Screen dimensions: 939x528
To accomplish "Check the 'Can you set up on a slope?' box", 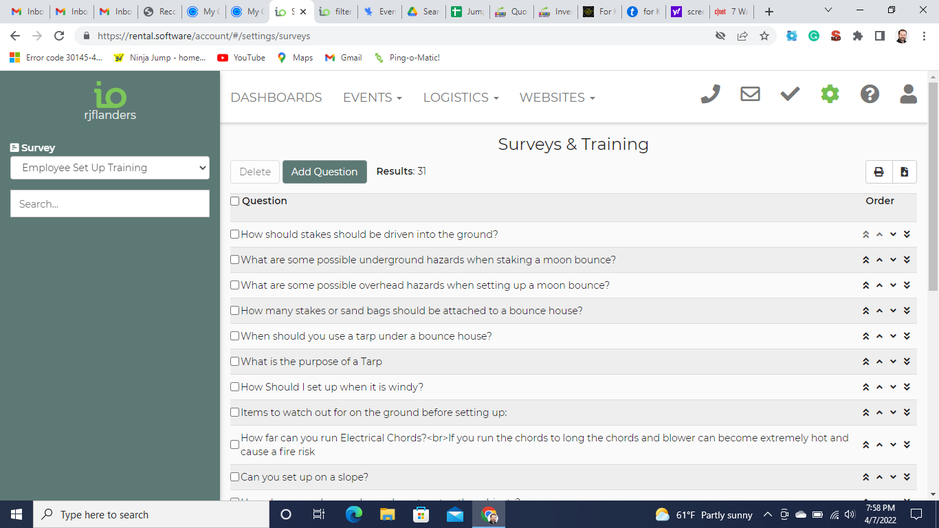I will point(235,477).
